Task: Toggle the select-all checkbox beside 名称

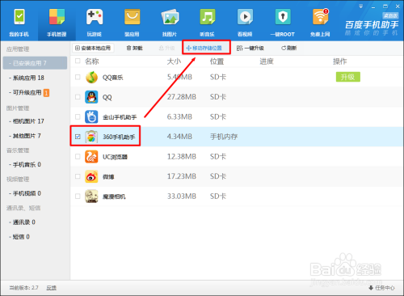Action: pyautogui.click(x=78, y=61)
